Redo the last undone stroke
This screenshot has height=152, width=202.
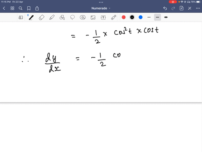(173, 8)
